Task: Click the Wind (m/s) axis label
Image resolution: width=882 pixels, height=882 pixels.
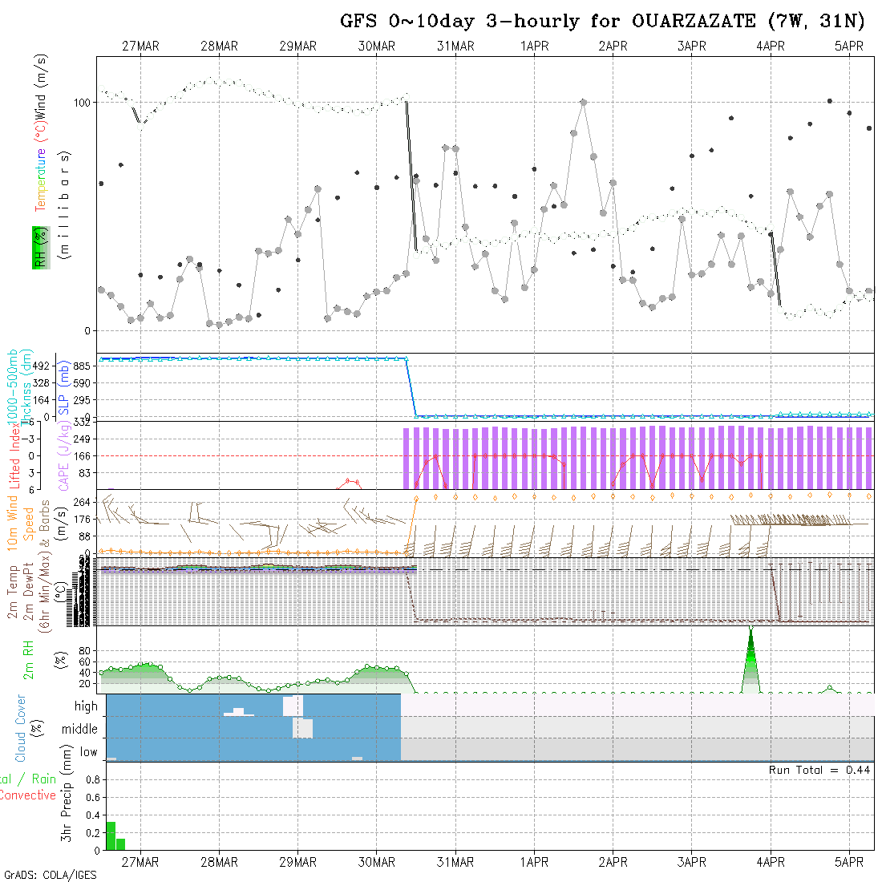Action: (41, 87)
